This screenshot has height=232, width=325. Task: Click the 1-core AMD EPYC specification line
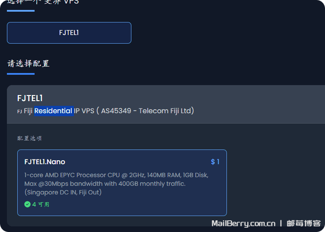(116, 175)
